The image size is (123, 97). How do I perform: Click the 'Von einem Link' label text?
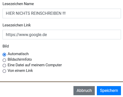[x=20, y=71]
